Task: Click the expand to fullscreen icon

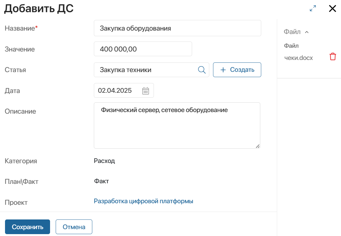Action: pos(313,8)
